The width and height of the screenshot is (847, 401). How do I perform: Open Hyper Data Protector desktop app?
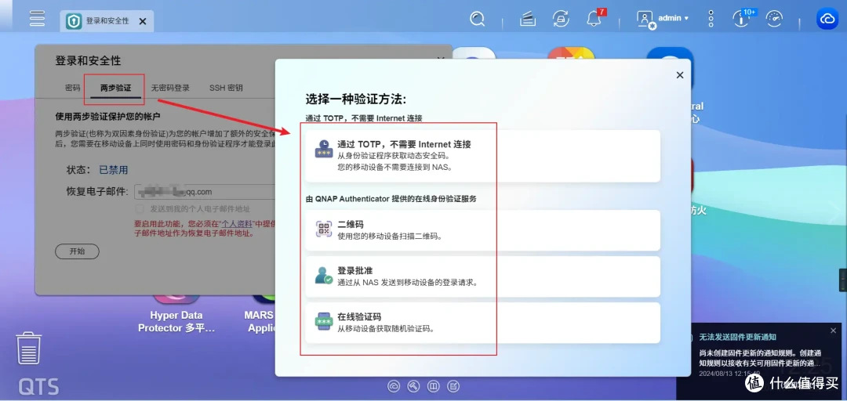176,315
